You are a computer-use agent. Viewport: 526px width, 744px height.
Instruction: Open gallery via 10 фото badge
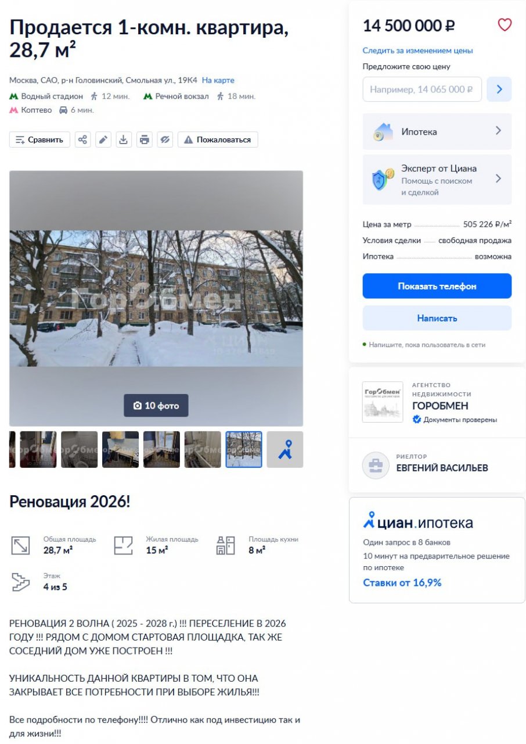point(156,406)
